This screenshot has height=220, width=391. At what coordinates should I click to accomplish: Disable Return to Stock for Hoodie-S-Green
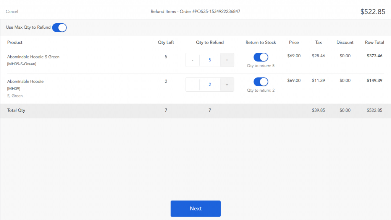pyautogui.click(x=261, y=57)
